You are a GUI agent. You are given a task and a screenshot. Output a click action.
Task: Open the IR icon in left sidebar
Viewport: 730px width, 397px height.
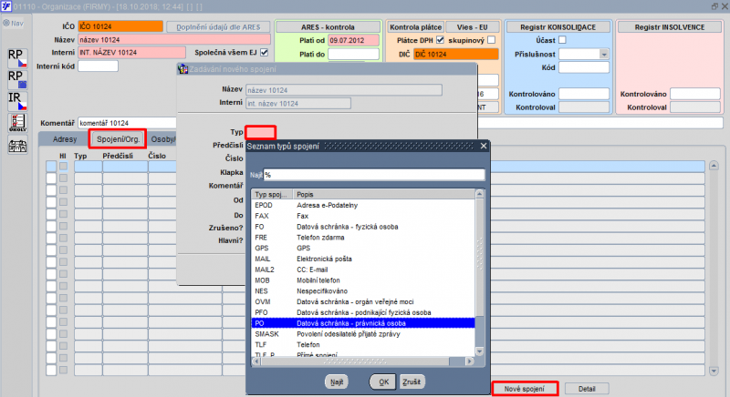[x=17, y=101]
